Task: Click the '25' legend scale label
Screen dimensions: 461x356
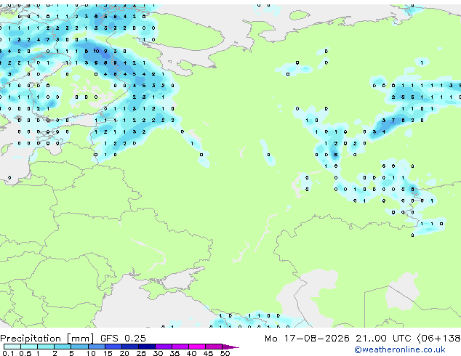Action: tap(141, 353)
